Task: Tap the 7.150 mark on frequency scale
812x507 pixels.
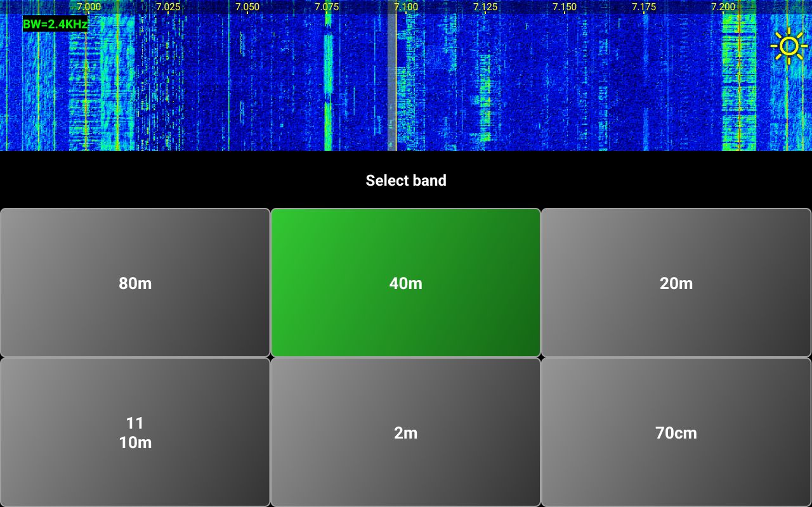Action: (565, 7)
